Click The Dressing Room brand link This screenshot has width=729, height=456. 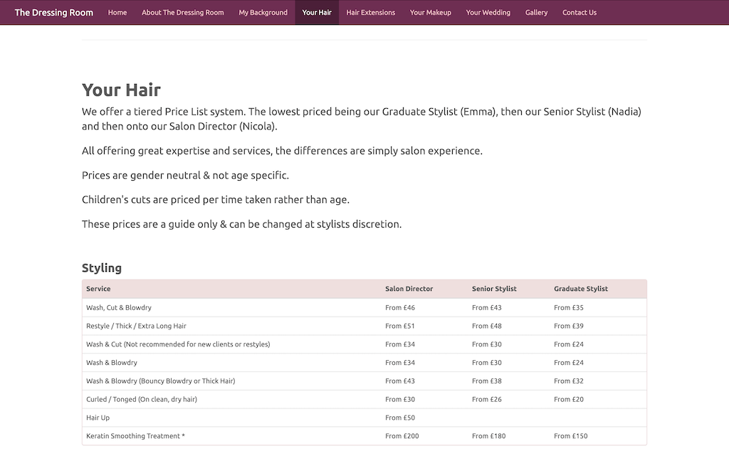[x=54, y=12]
